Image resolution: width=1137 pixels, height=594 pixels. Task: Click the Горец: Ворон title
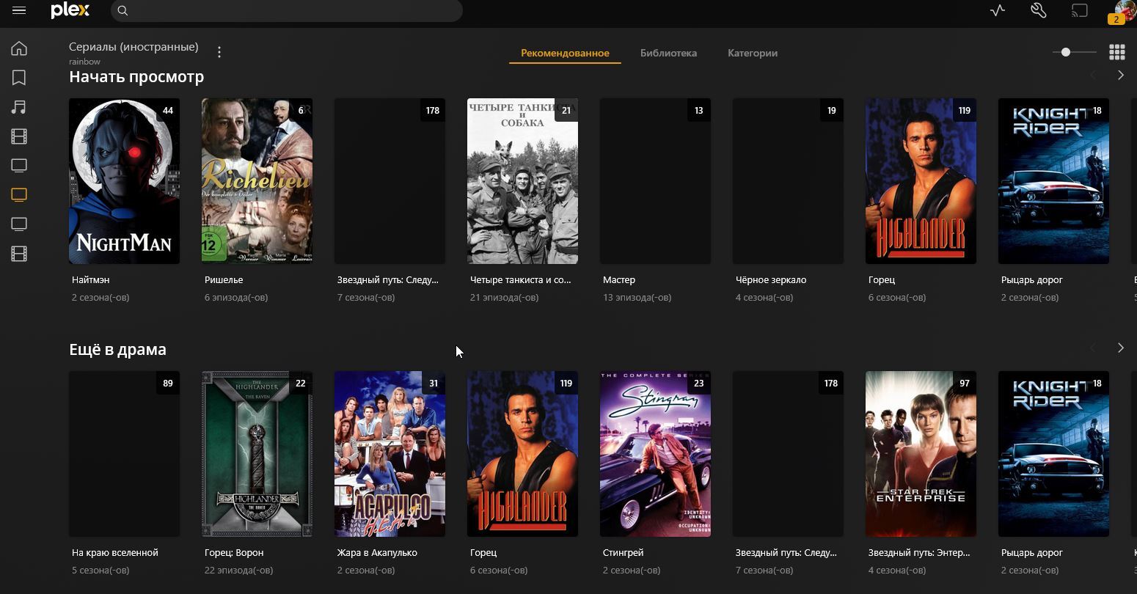coord(234,553)
